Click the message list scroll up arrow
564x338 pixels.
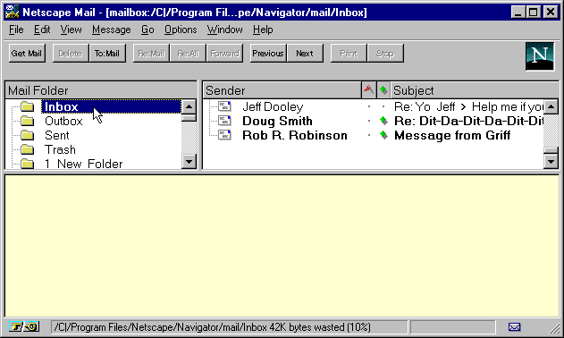(x=551, y=106)
